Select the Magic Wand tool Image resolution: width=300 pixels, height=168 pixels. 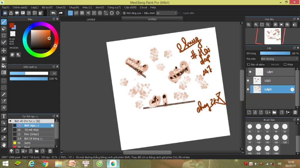pos(4,94)
